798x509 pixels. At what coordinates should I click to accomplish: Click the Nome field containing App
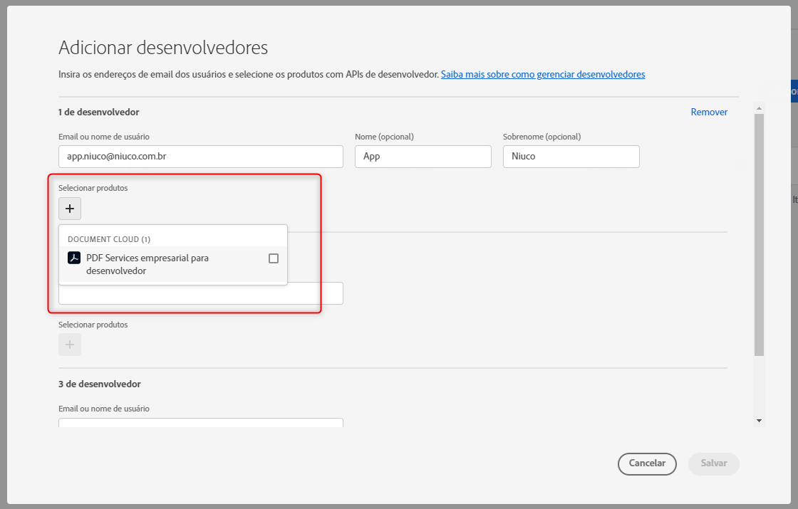tap(423, 157)
